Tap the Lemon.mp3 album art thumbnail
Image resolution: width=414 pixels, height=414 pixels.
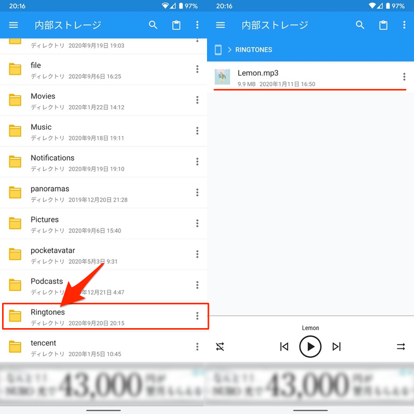(223, 77)
